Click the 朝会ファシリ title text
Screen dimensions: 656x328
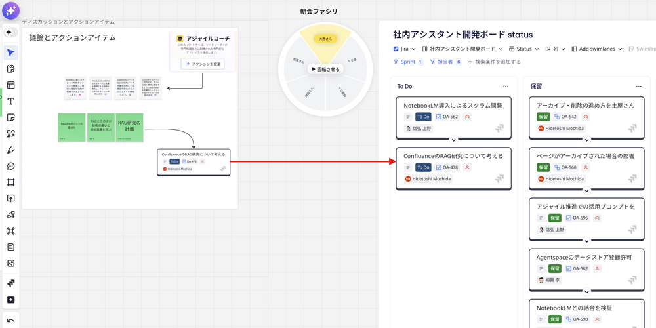pos(319,11)
